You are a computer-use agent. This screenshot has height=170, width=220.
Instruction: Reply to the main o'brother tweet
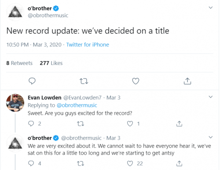pos(32,81)
